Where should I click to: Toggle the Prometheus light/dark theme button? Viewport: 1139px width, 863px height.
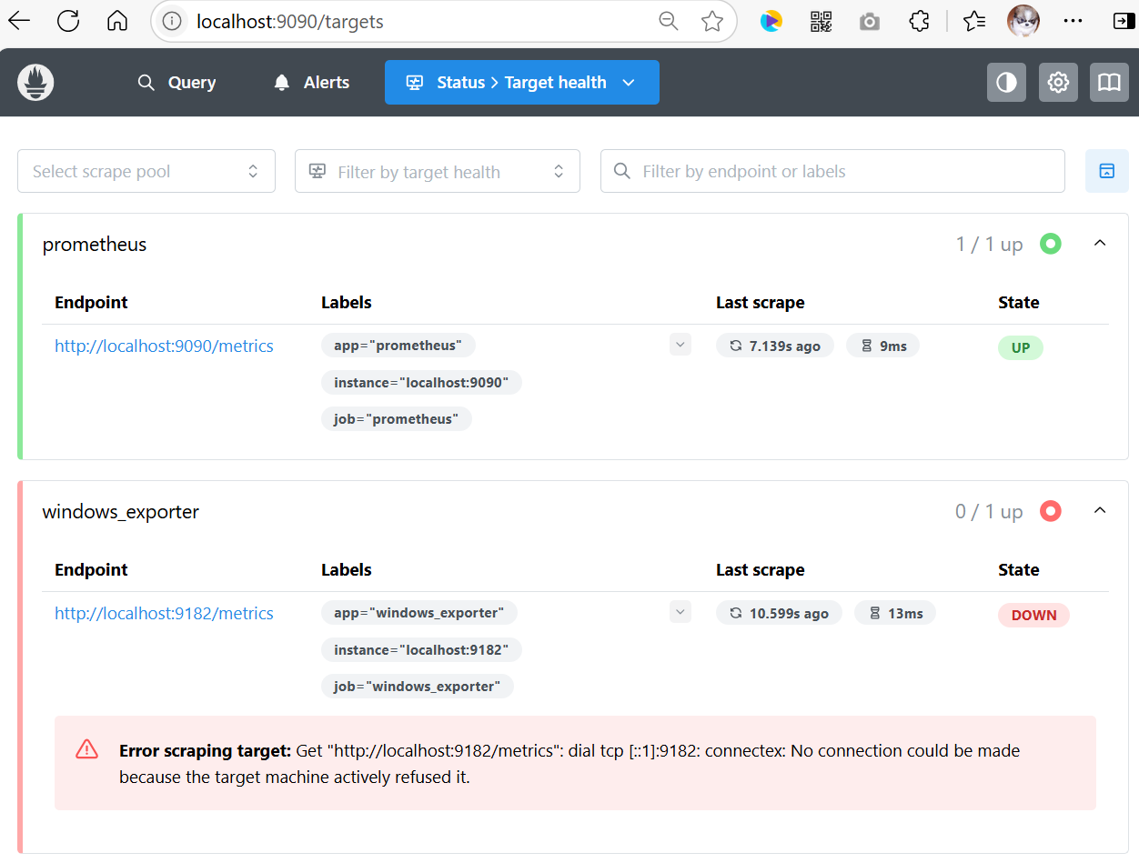coord(1006,83)
